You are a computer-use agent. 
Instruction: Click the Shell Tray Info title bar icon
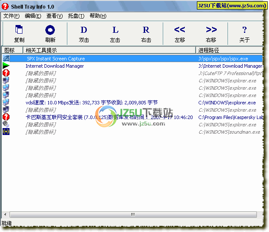(x=5, y=6)
